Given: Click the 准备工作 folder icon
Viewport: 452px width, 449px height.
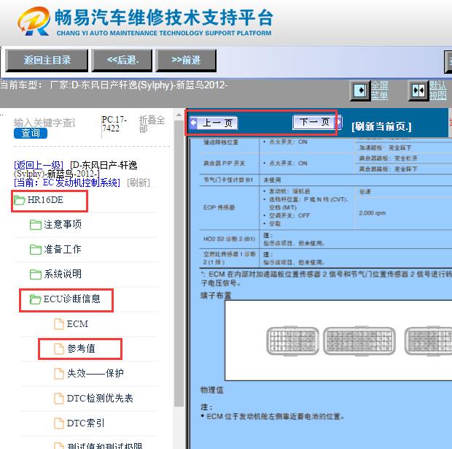Looking at the screenshot, I should pyautogui.click(x=36, y=250).
